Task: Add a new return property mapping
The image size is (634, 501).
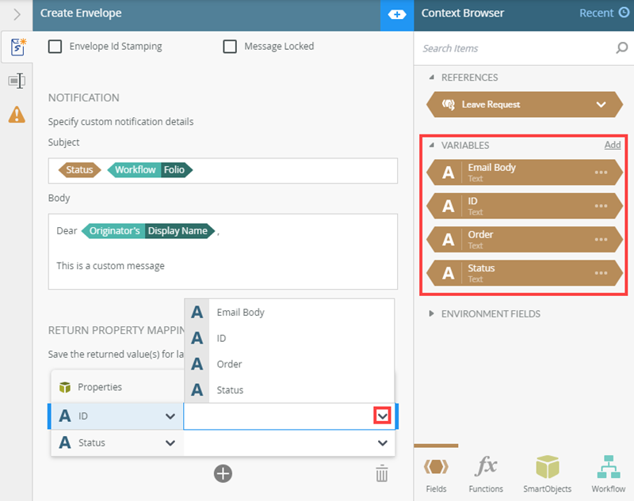Action: pyautogui.click(x=223, y=473)
